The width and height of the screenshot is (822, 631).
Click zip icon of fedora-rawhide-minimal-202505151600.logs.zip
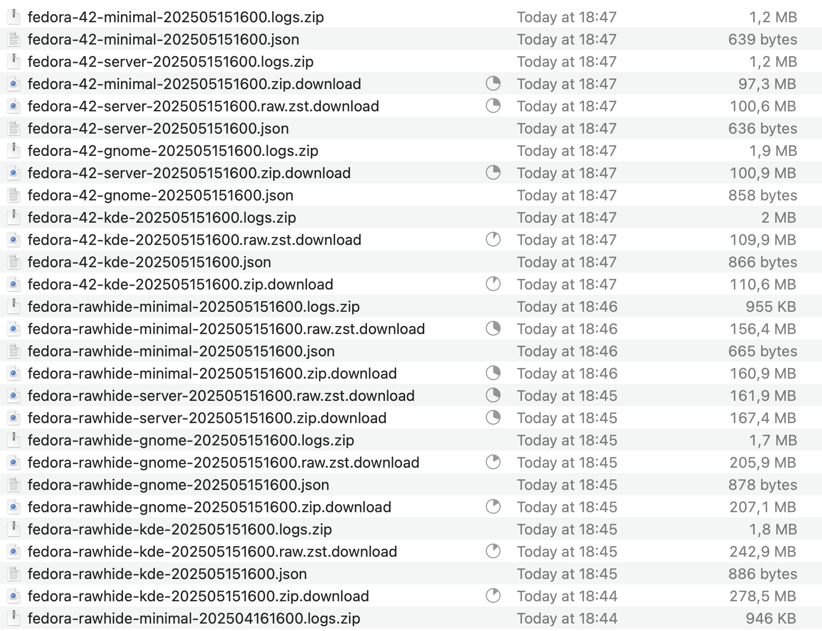tap(14, 306)
